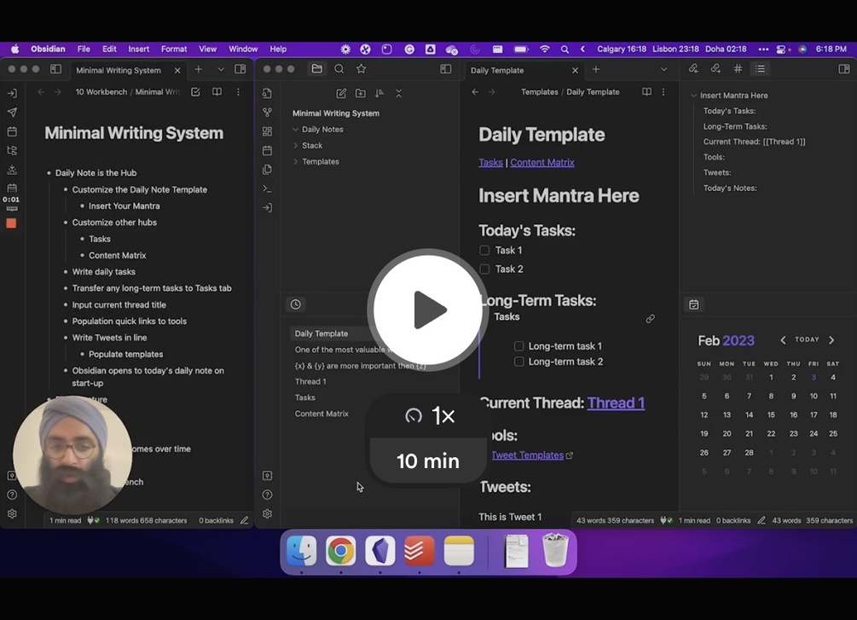Toggle reading view in Minimal Writing System pane

217,92
